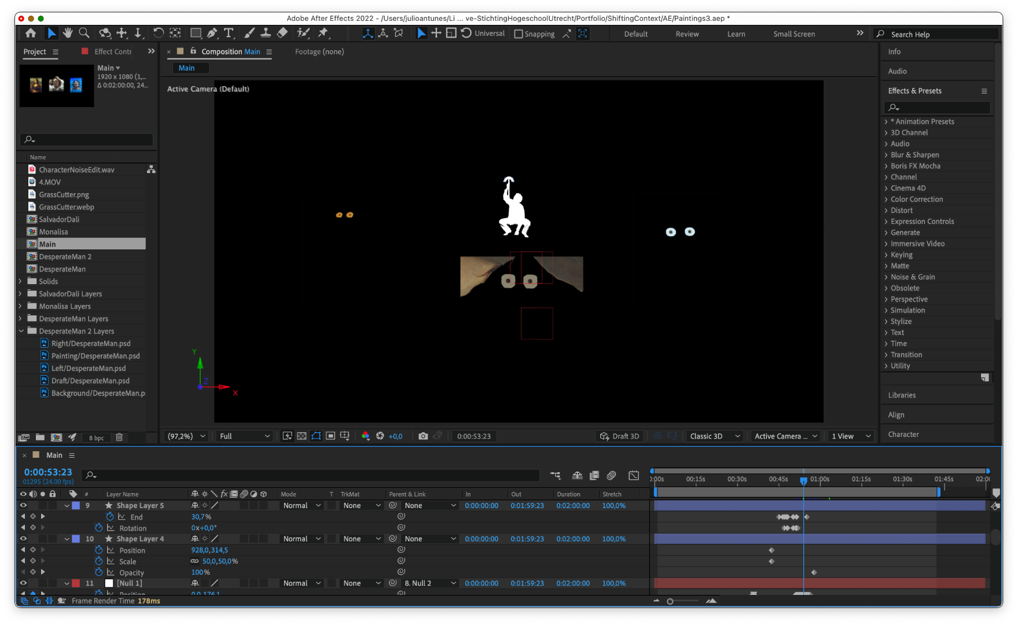Toggle Opacity stopwatch for Shape Layer 4

pyautogui.click(x=99, y=572)
